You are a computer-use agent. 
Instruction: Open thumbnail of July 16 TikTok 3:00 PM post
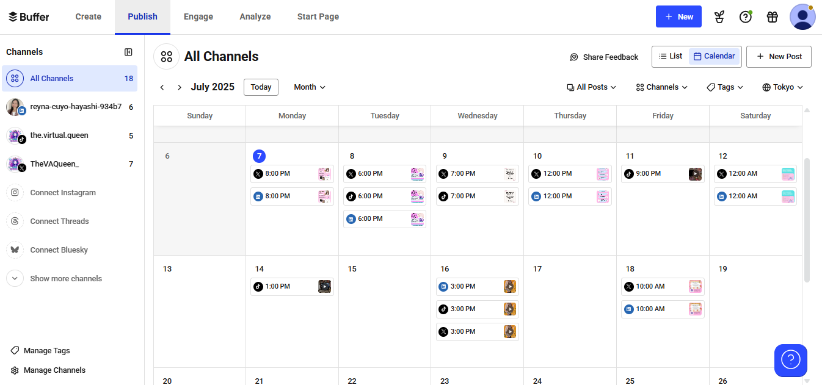[511, 309]
